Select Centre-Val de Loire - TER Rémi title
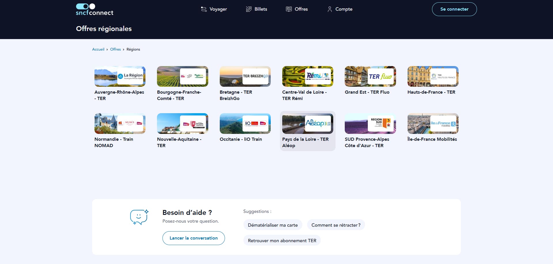 tap(304, 95)
